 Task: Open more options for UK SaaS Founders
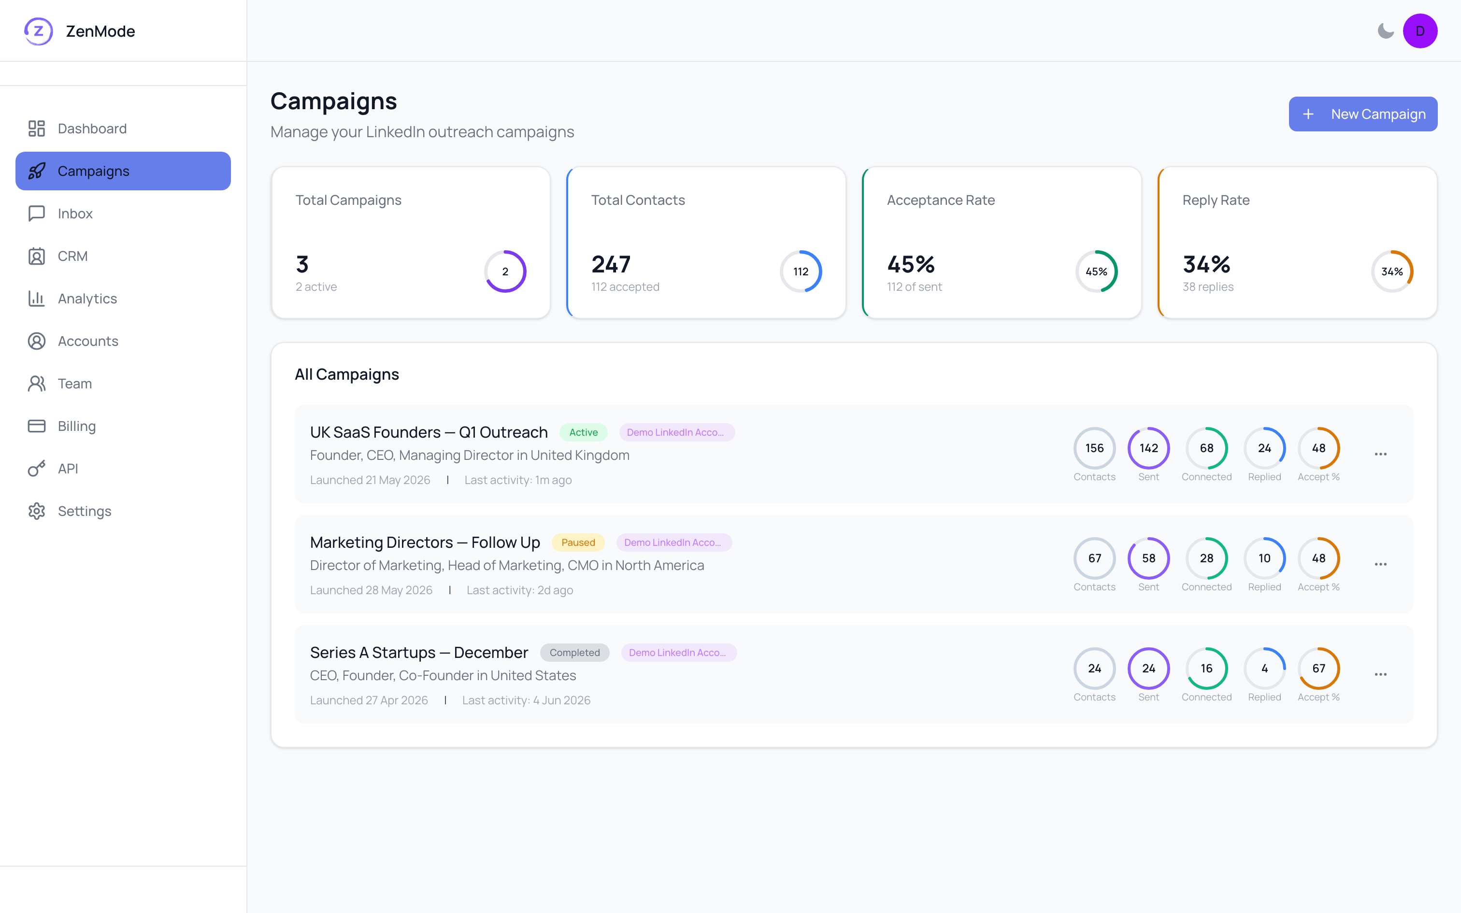[x=1380, y=454]
